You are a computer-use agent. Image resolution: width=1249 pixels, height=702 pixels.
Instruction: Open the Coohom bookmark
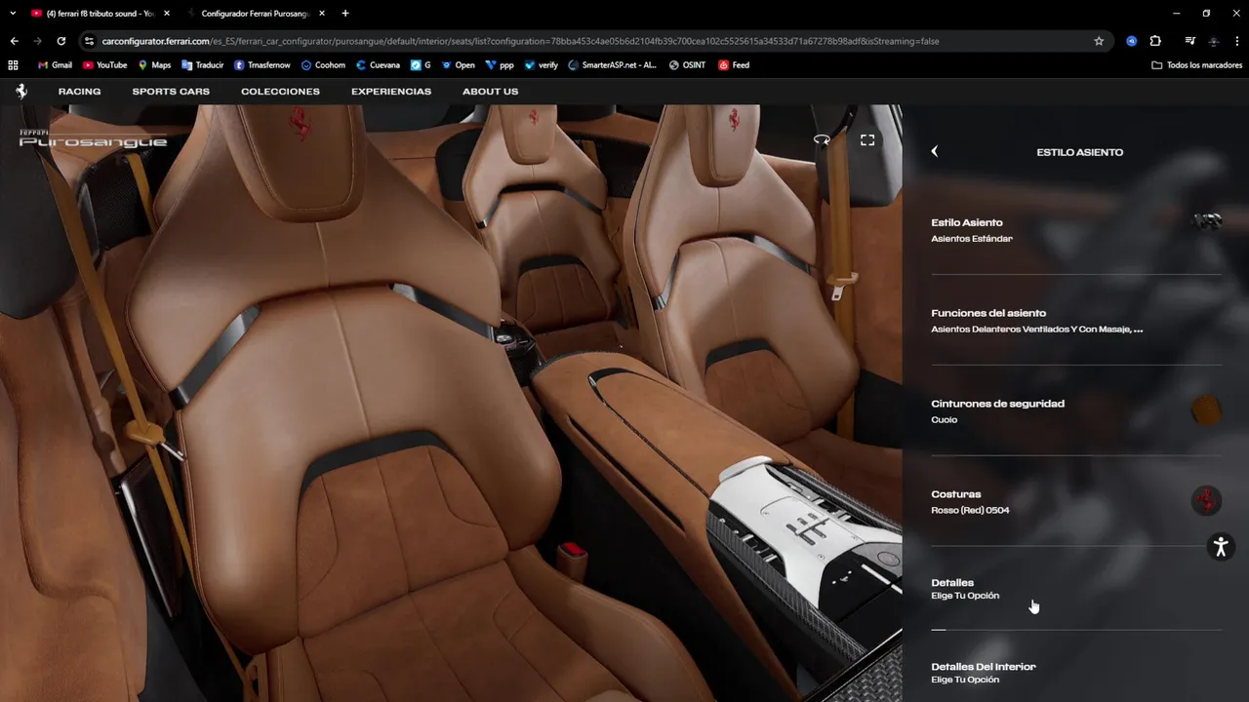coord(323,65)
